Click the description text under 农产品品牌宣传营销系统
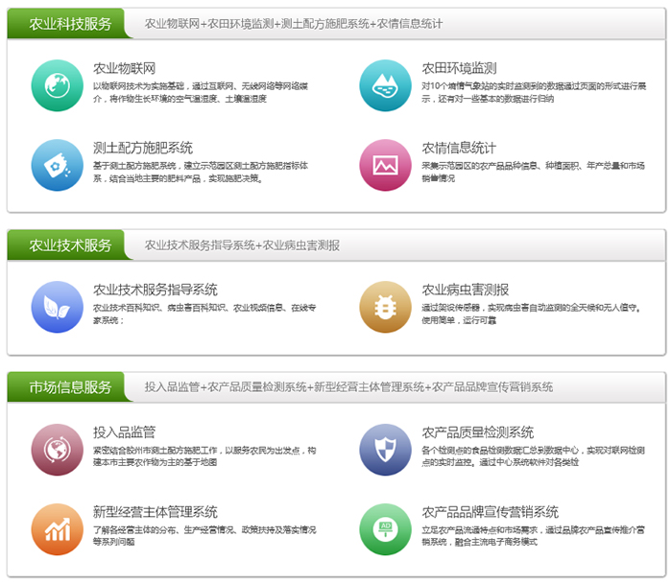This screenshot has width=672, height=583. (x=533, y=536)
